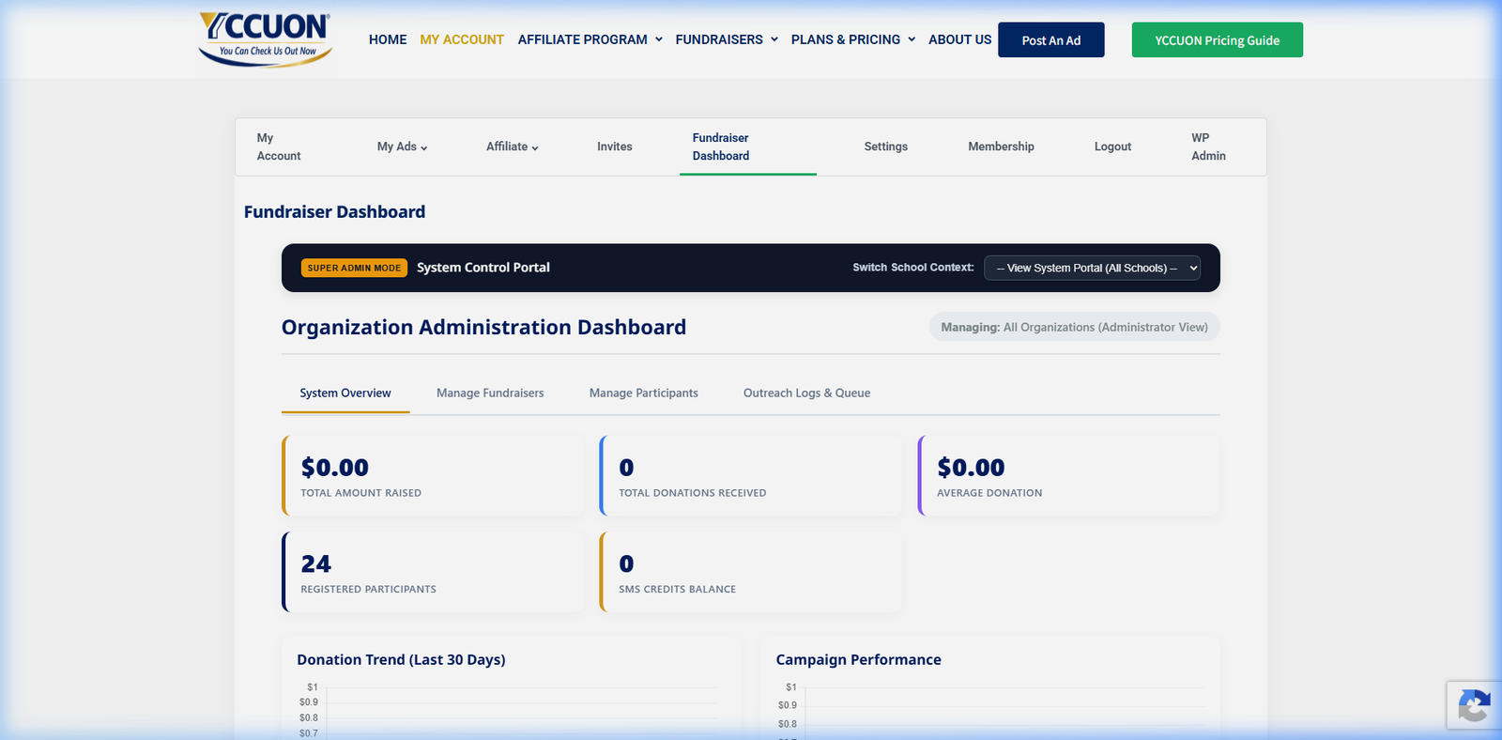Image resolution: width=1502 pixels, height=740 pixels.
Task: Select the System Overview tab
Action: point(345,393)
